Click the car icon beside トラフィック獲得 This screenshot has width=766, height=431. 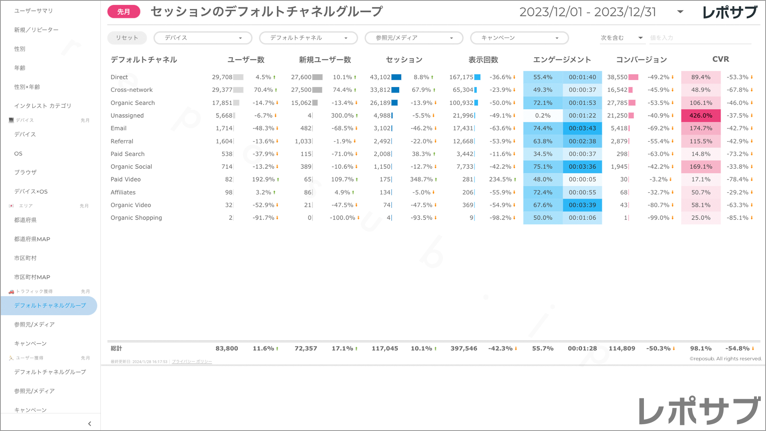coord(11,292)
